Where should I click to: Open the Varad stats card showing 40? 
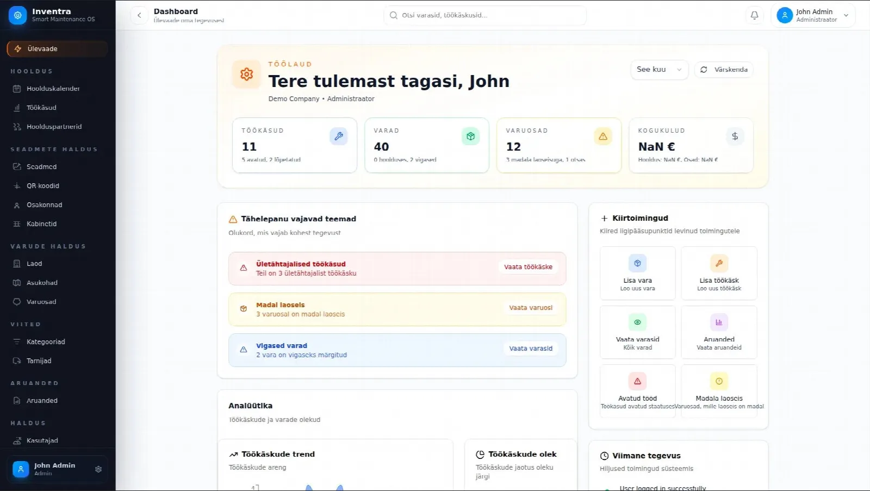(x=427, y=146)
